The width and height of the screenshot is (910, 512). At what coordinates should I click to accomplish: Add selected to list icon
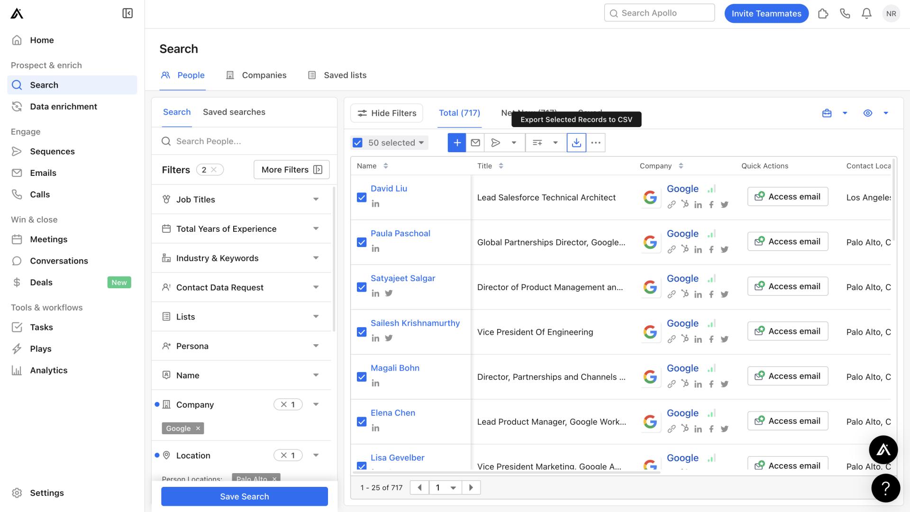click(537, 143)
